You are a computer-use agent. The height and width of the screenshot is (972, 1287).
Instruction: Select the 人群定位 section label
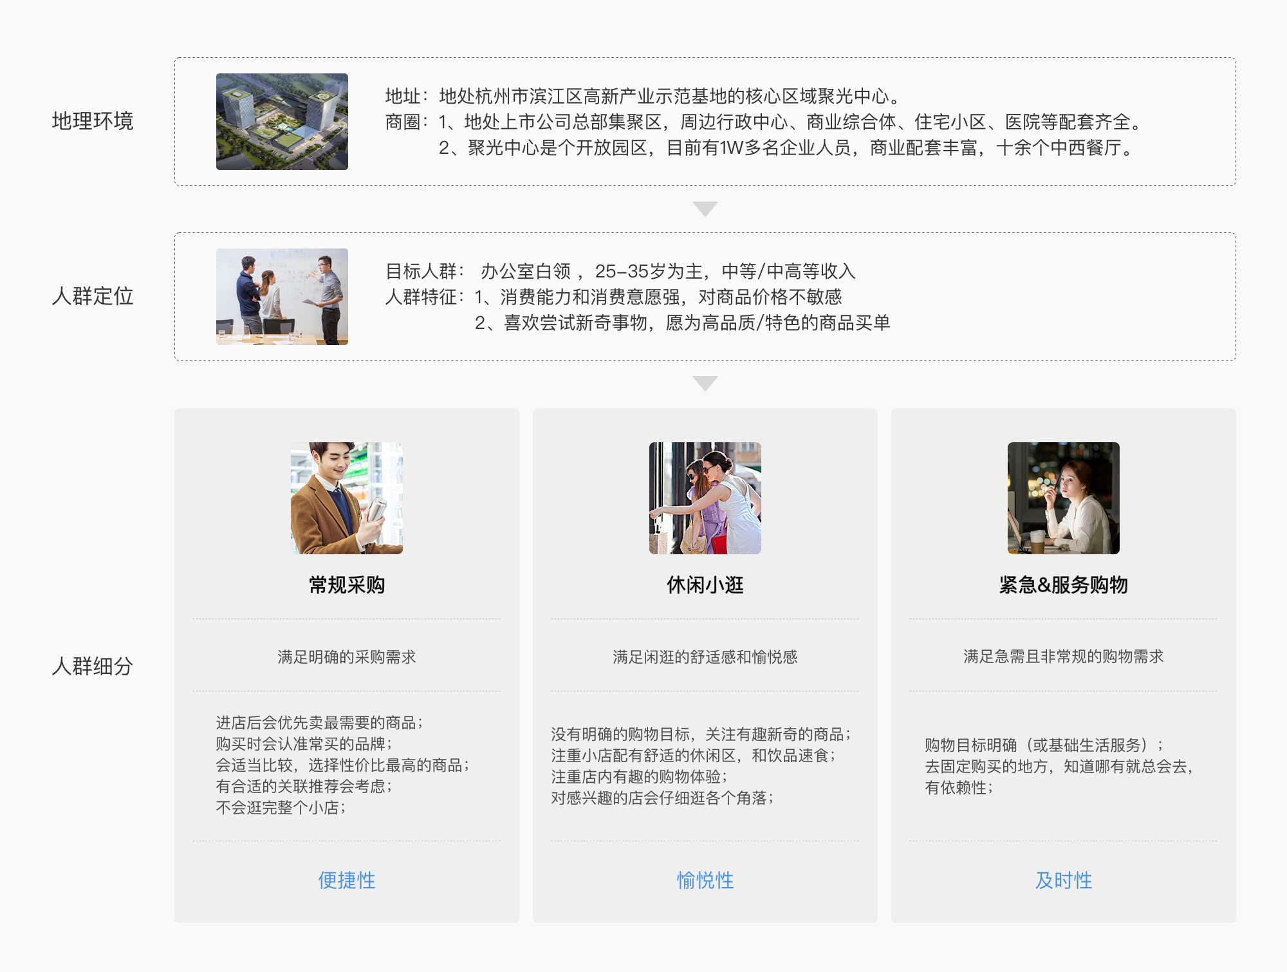pyautogui.click(x=93, y=296)
